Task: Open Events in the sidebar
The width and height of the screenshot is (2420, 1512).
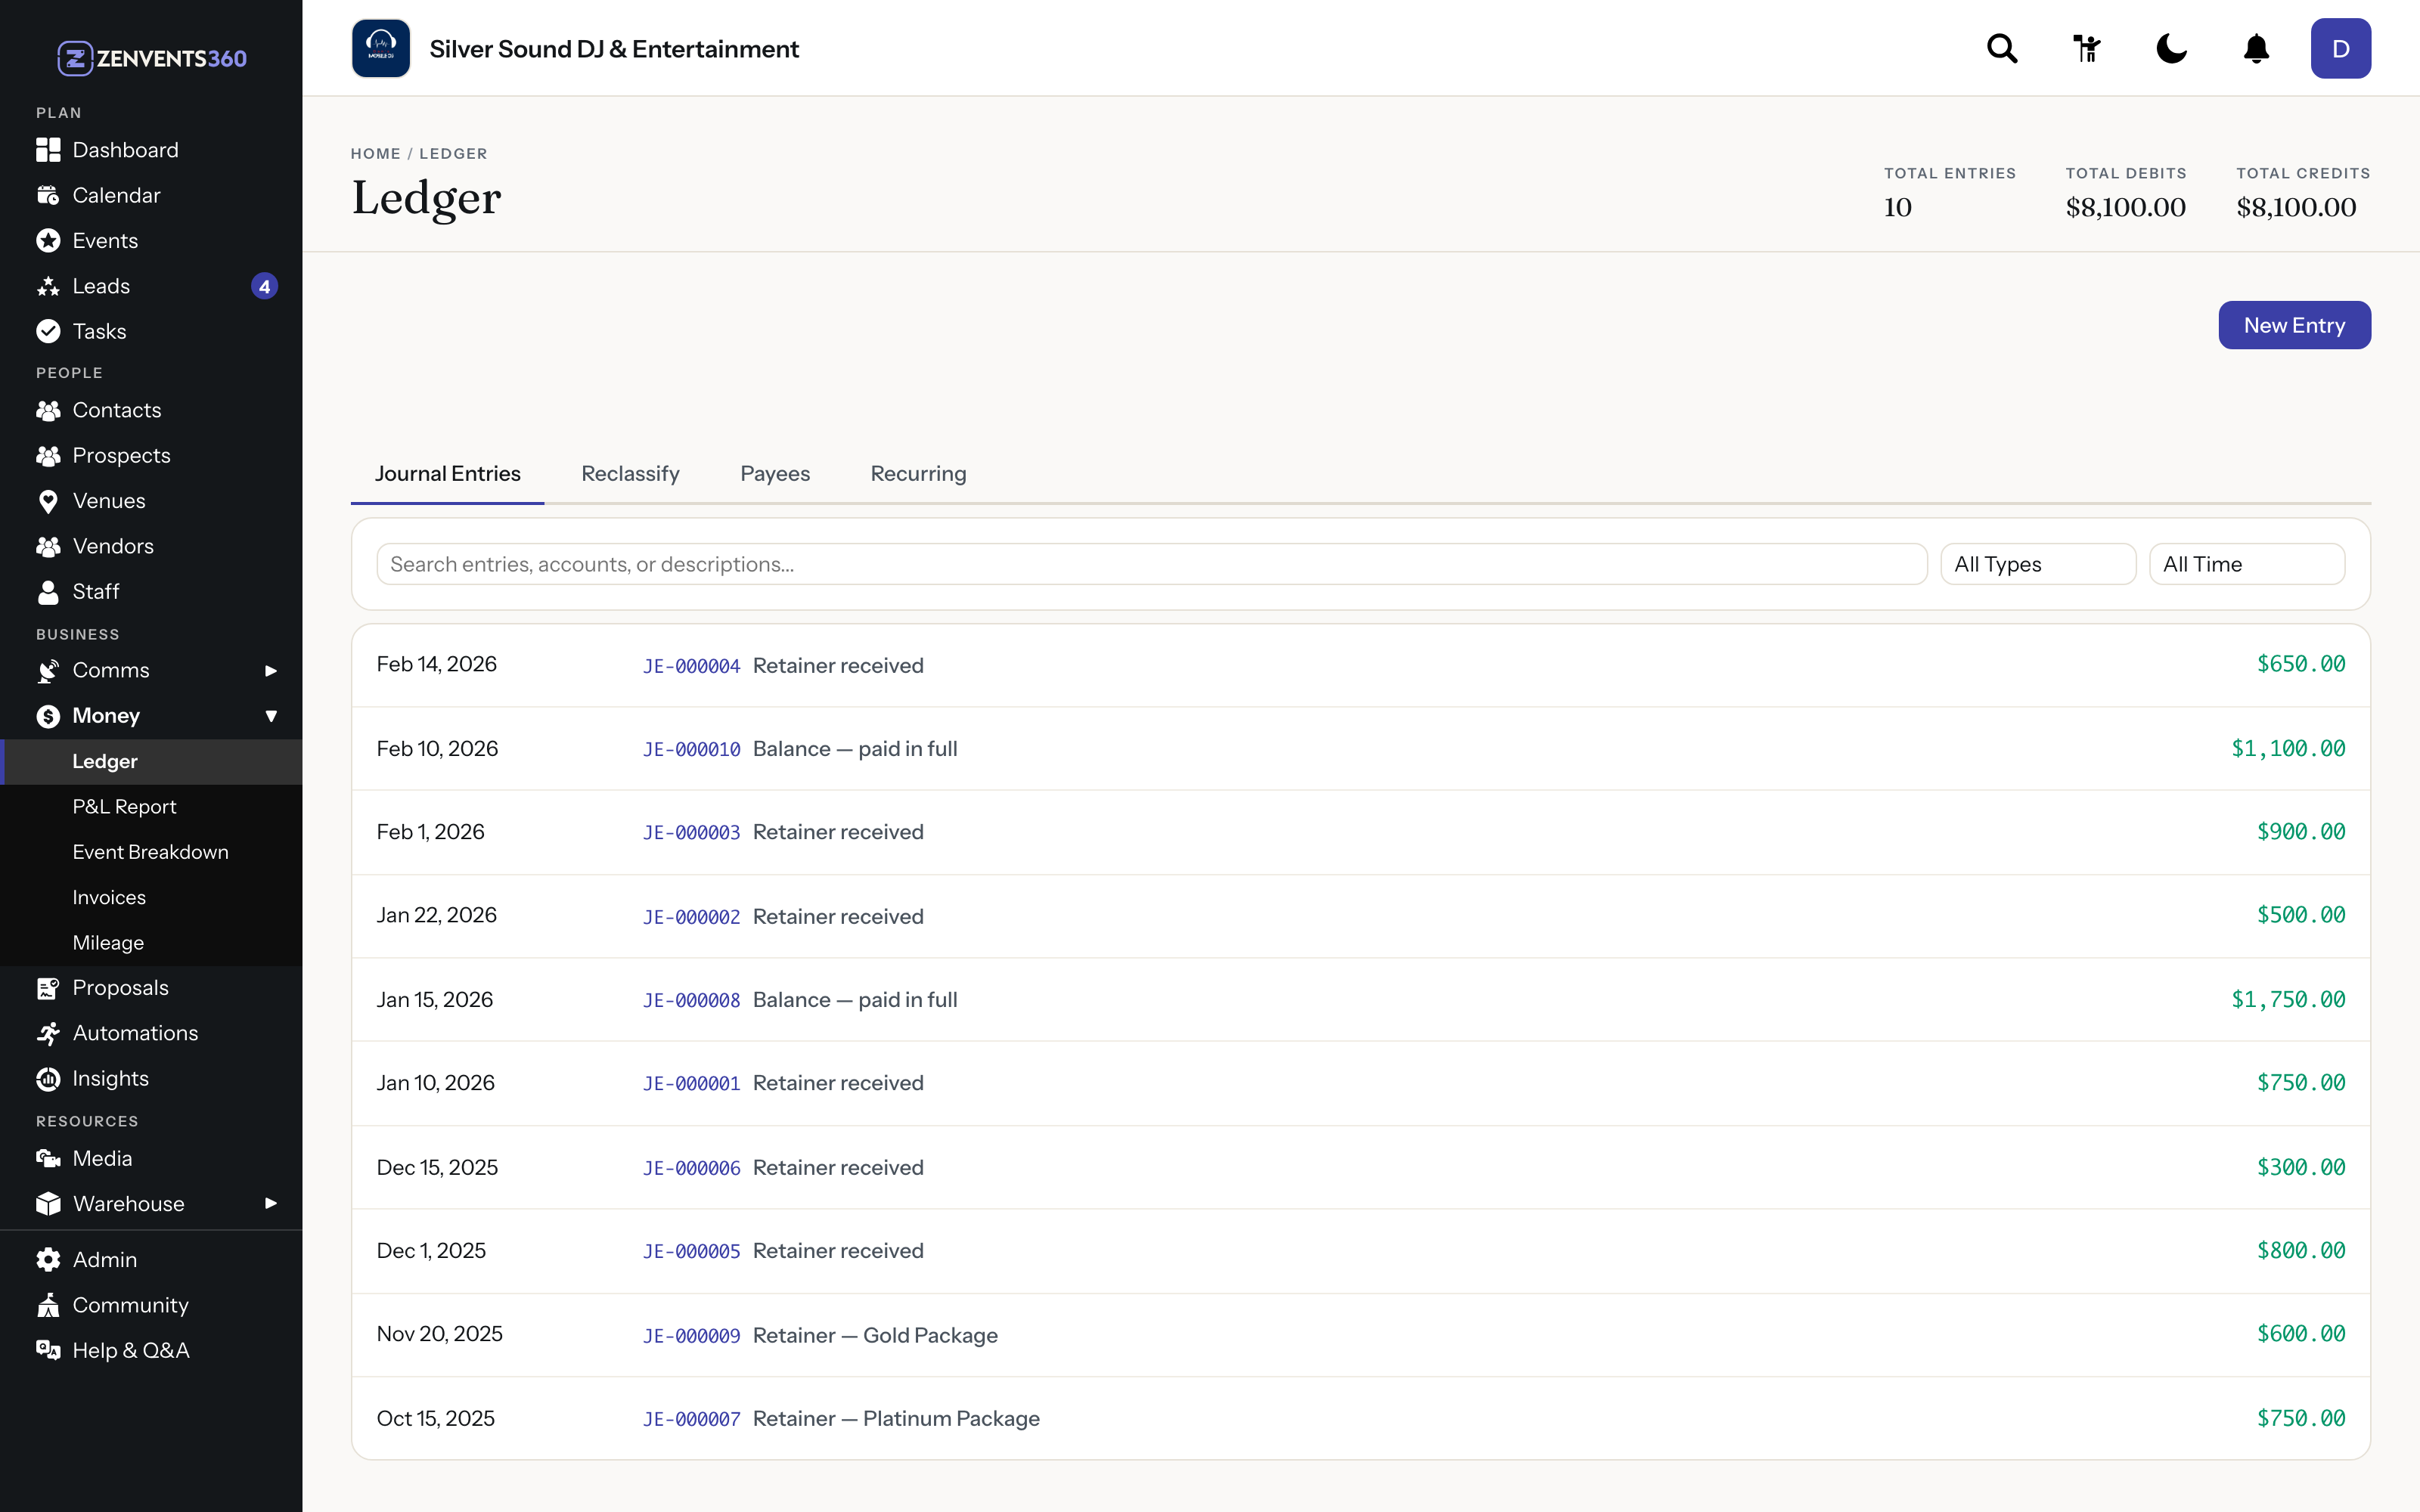Action: [x=151, y=240]
